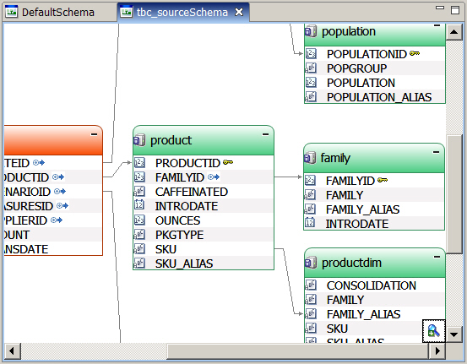Click the product PRODUCTID numeric type icon
The image size is (467, 364).
tap(139, 163)
